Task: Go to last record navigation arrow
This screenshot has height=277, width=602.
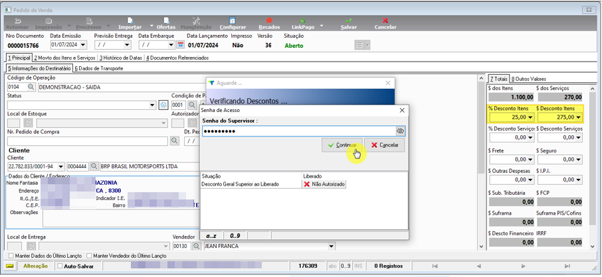Action: pyautogui.click(x=567, y=266)
